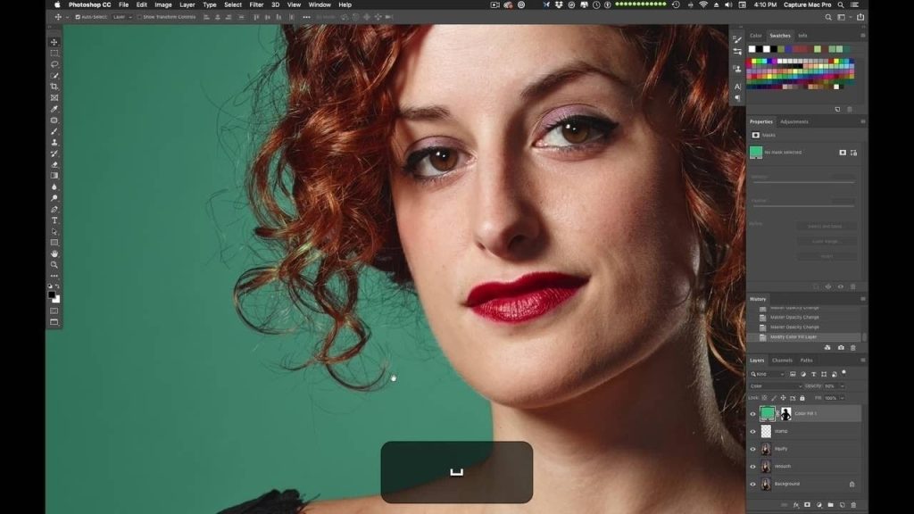Switch to the Paths tab
This screenshot has width=914, height=514.
tap(806, 361)
